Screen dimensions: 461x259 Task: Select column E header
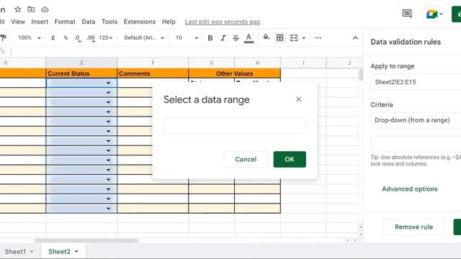tap(81, 63)
